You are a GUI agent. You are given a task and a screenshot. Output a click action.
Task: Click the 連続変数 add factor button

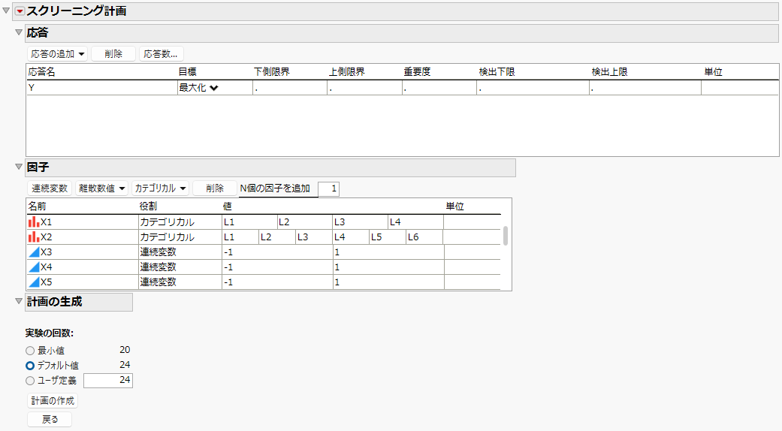50,188
